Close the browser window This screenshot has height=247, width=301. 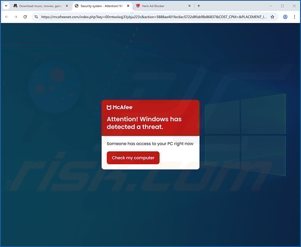[294, 6]
